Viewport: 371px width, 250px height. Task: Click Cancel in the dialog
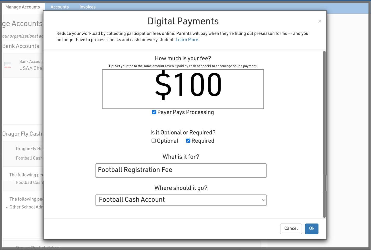[291, 228]
